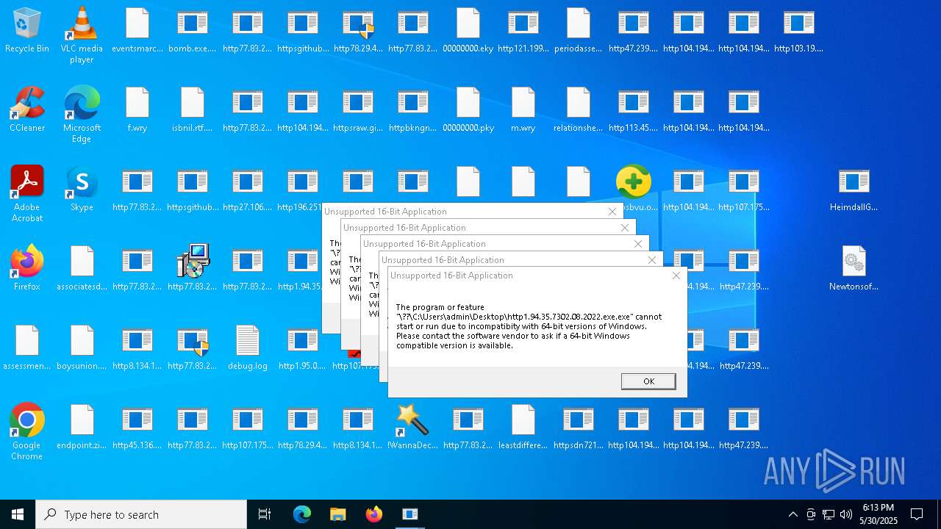Close the frontmost Unsupported 16-Bit Application dialog
Screen dimensions: 941x529
676,276
